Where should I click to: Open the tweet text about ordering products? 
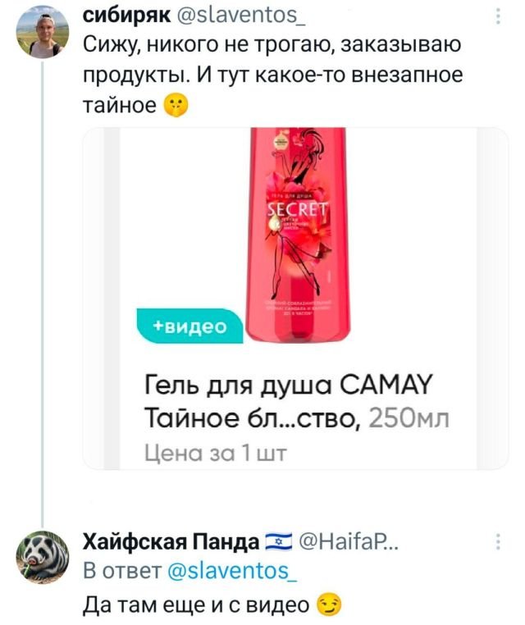pyautogui.click(x=272, y=75)
